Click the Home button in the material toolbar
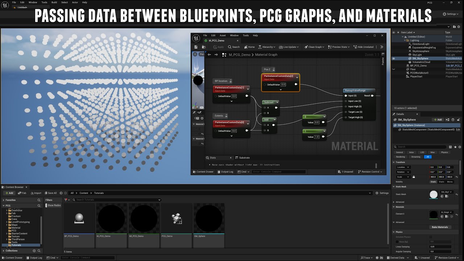The height and width of the screenshot is (261, 464). pos(249,47)
